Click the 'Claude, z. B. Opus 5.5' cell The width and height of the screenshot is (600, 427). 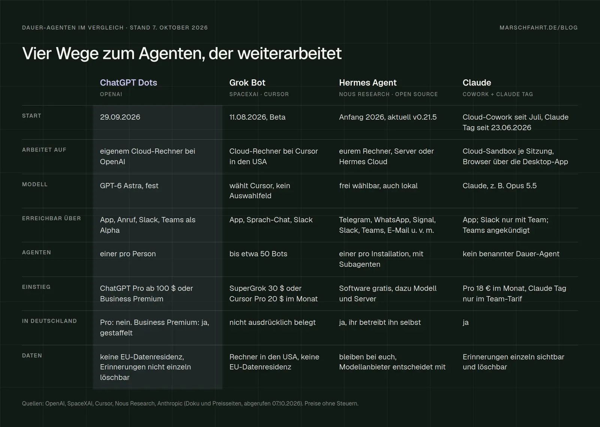point(499,186)
